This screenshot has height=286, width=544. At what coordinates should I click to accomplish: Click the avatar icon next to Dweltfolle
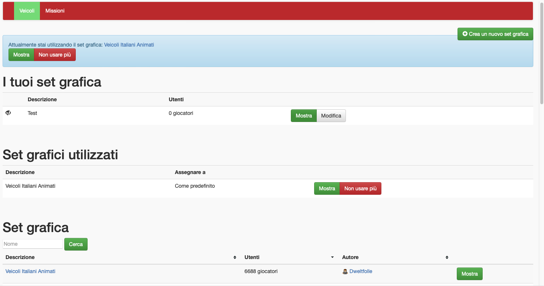[x=345, y=272]
